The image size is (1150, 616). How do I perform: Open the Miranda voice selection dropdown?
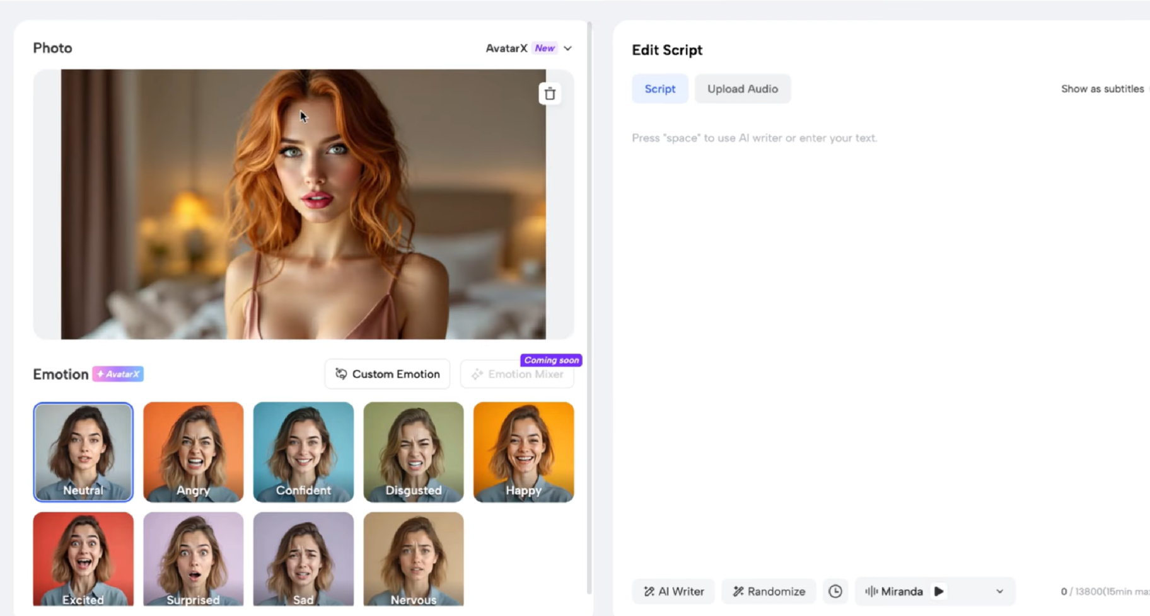tap(999, 591)
